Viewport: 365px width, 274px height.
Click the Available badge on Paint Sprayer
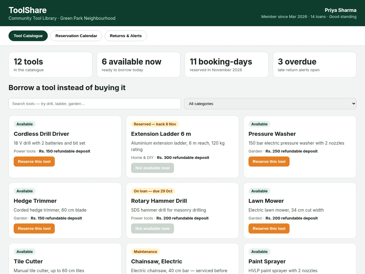click(259, 251)
